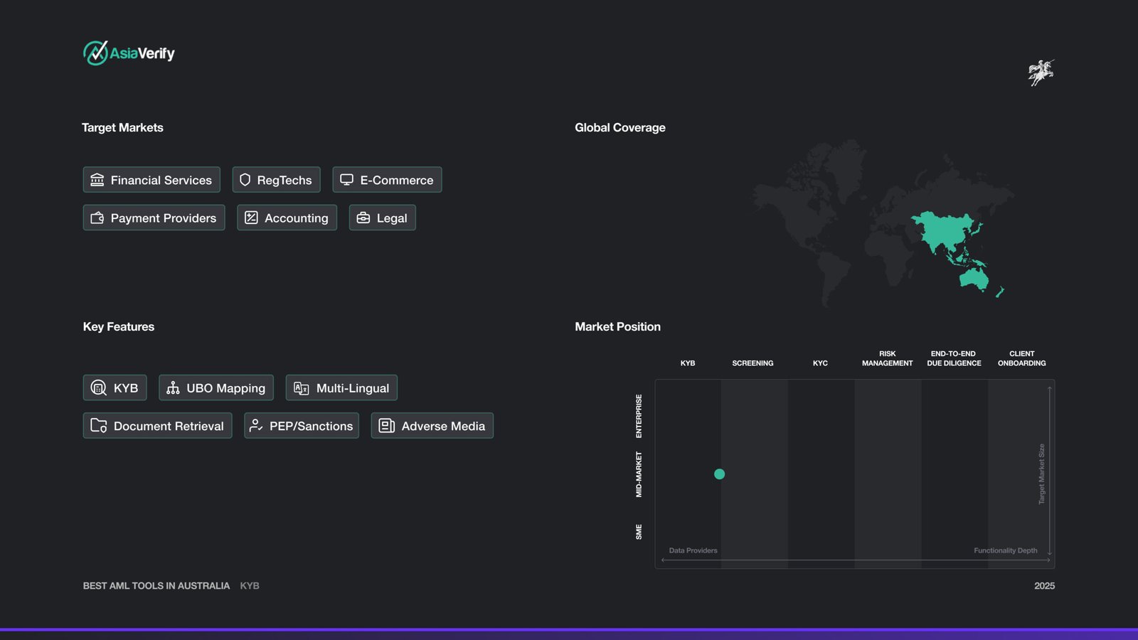Click the Adverse Media label text

click(443, 426)
